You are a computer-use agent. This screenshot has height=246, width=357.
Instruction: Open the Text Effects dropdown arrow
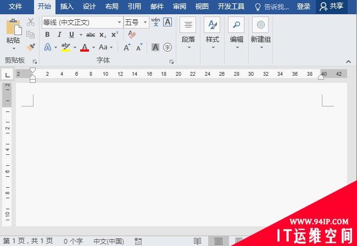click(x=55, y=48)
